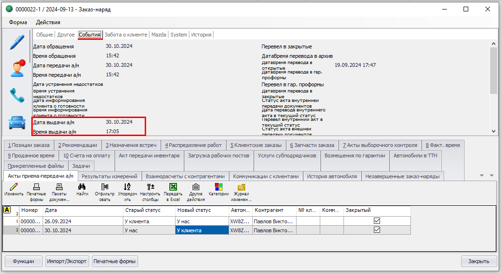Click the blue pen icon in sidebar
The width and height of the screenshot is (501, 274).
tap(17, 42)
